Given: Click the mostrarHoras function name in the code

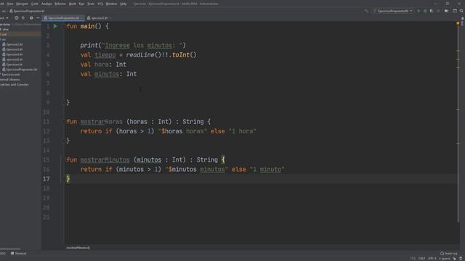Looking at the screenshot, I should tap(102, 122).
